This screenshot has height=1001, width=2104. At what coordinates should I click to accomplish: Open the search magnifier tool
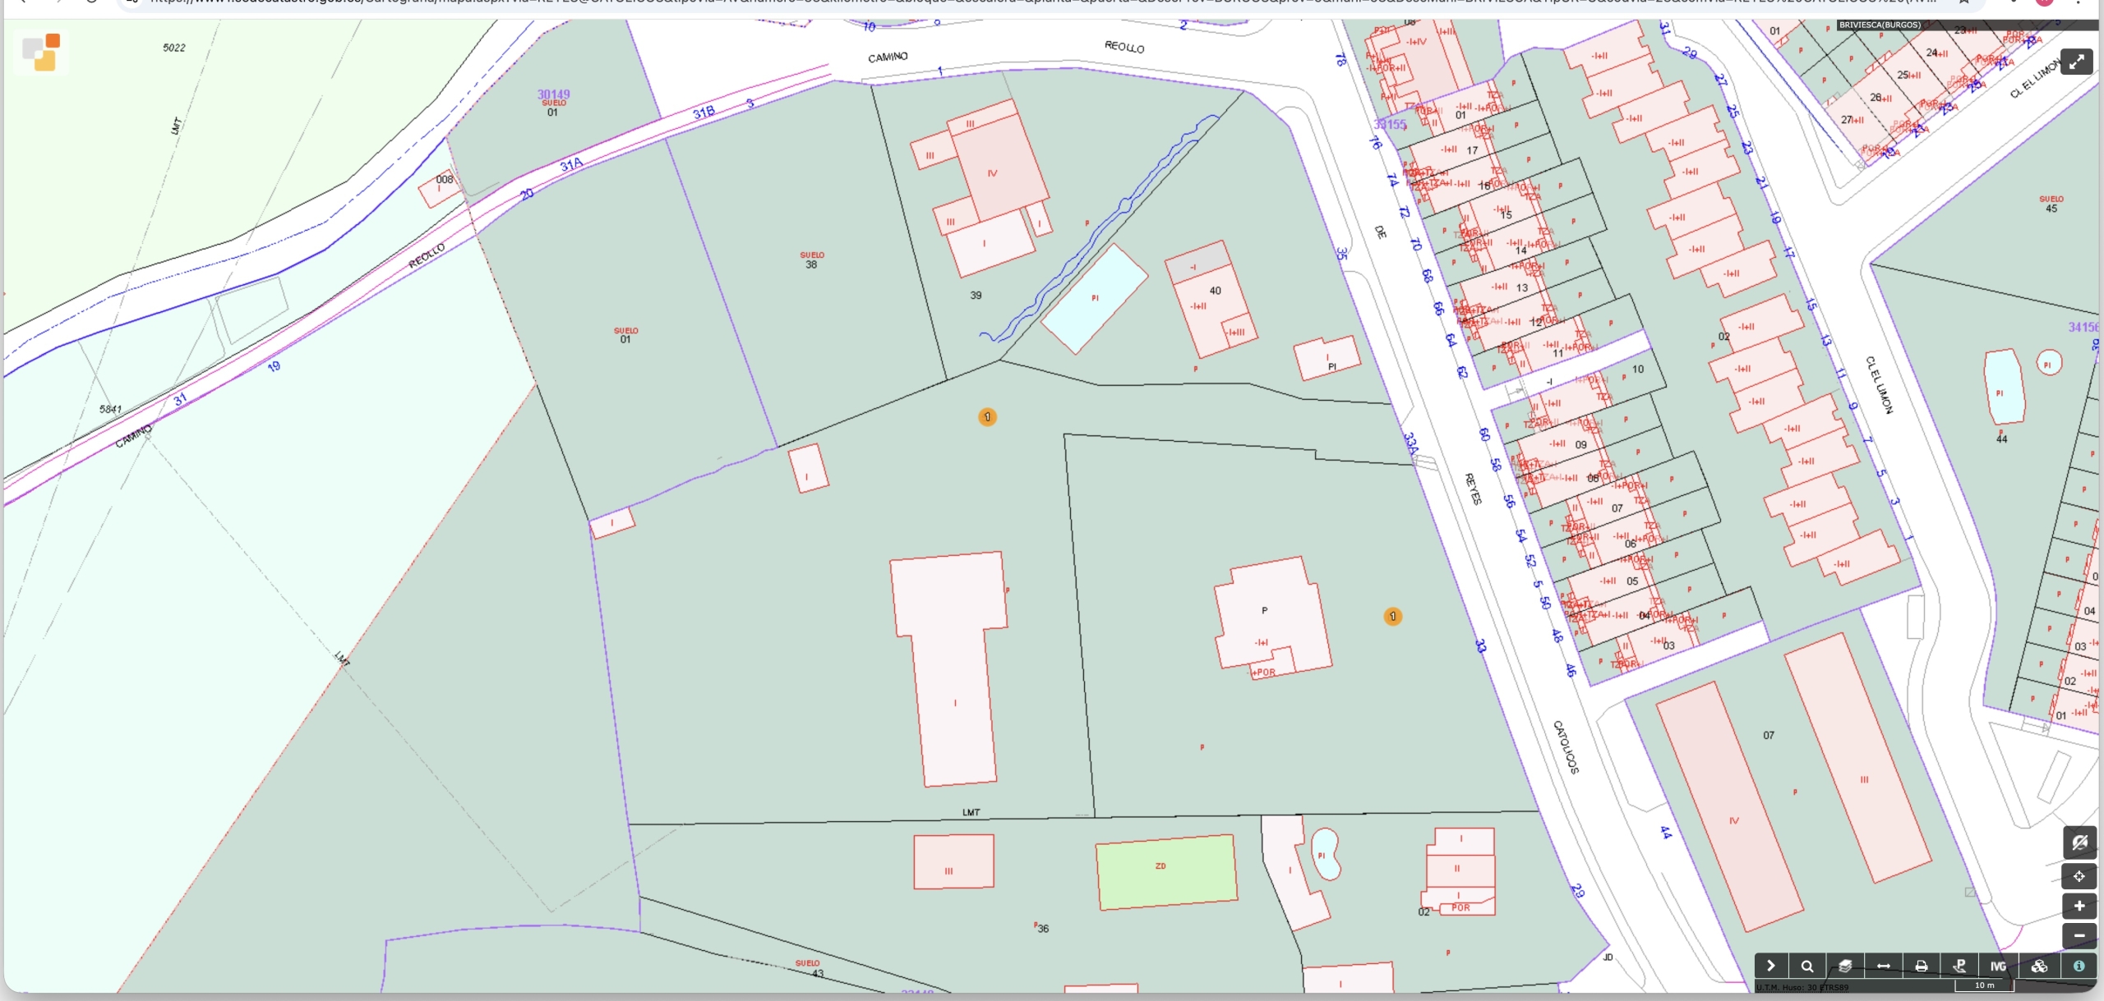click(1807, 966)
